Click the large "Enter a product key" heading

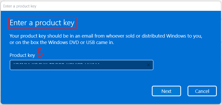pos(42,24)
